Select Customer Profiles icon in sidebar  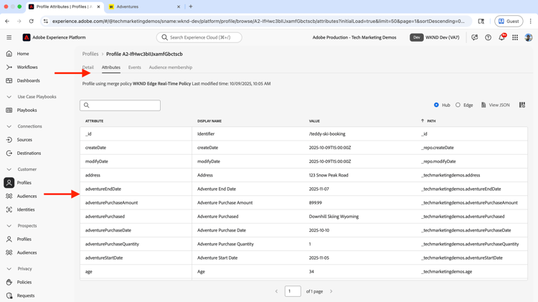[x=9, y=183]
